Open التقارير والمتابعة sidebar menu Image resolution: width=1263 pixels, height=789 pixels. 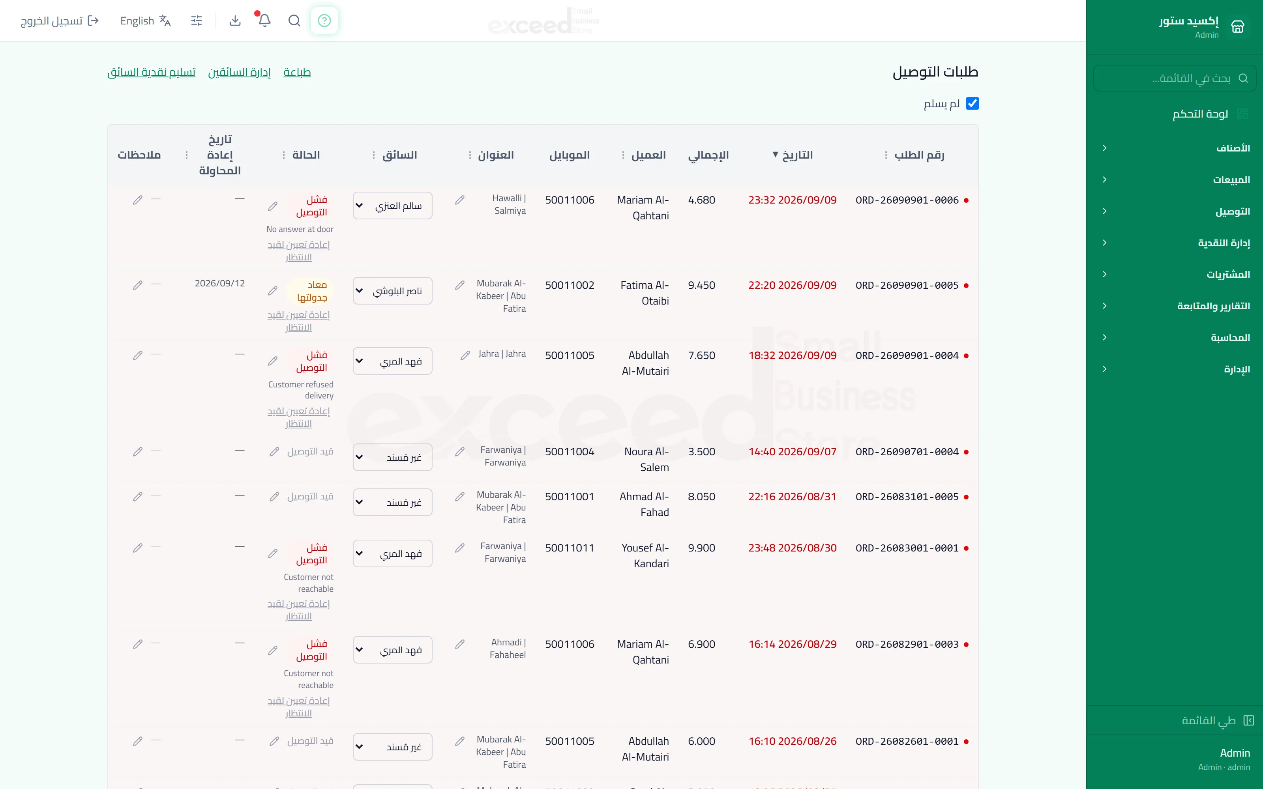click(x=1175, y=306)
